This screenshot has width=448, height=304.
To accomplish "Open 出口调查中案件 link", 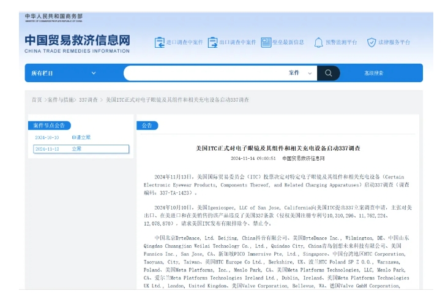I will point(237,42).
